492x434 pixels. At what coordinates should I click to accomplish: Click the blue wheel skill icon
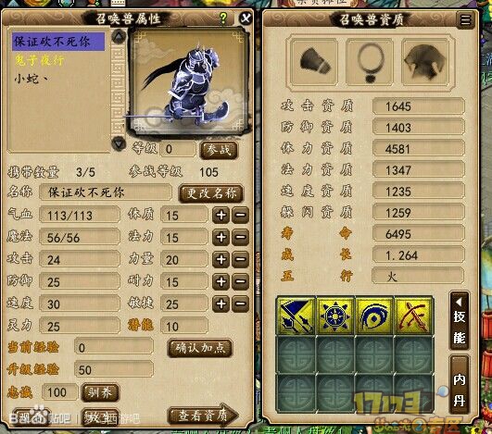tap(335, 316)
